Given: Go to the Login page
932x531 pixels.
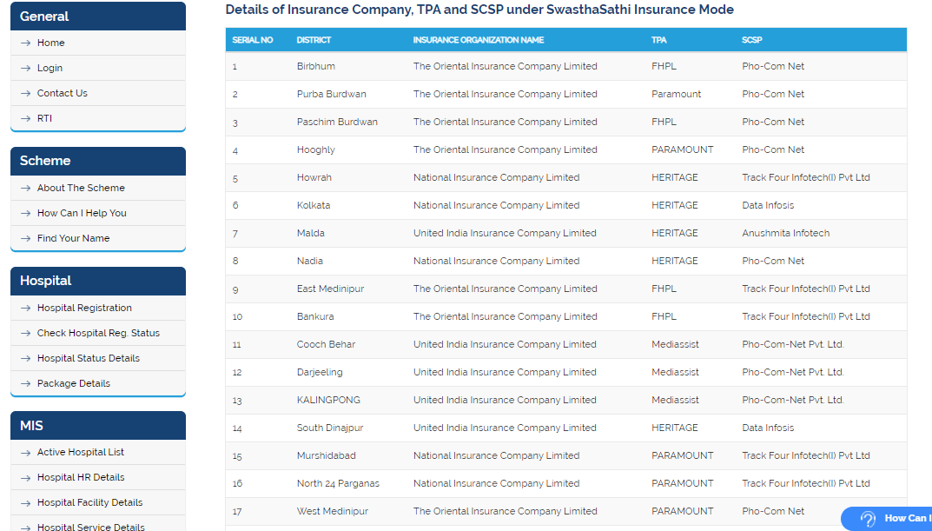Looking at the screenshot, I should [x=50, y=69].
